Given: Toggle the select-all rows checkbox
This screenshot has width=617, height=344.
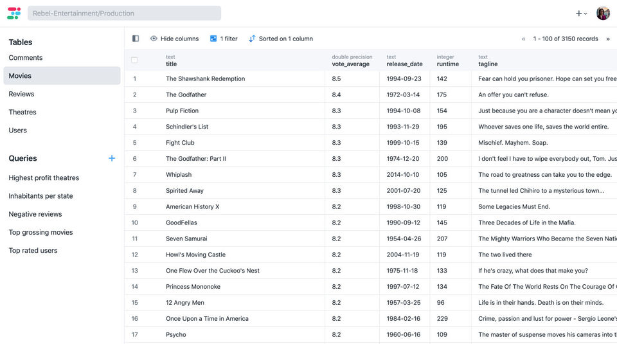Looking at the screenshot, I should click(134, 60).
